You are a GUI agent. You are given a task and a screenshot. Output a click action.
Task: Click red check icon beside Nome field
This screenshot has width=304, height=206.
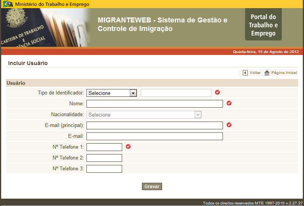[229, 103]
